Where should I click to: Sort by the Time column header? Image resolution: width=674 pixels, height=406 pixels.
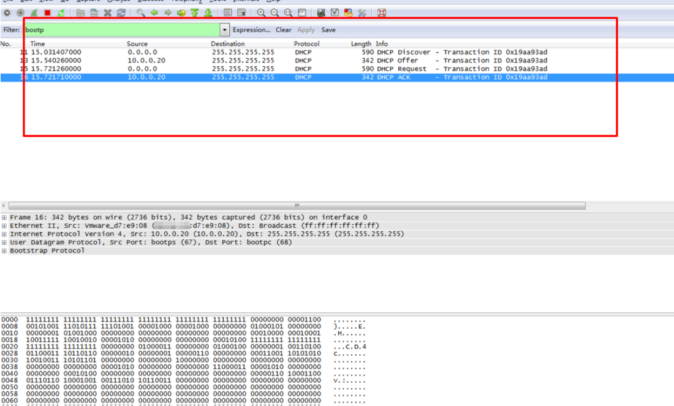click(37, 44)
